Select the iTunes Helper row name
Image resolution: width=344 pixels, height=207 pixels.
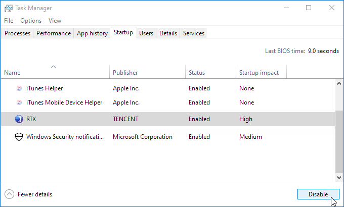click(45, 88)
